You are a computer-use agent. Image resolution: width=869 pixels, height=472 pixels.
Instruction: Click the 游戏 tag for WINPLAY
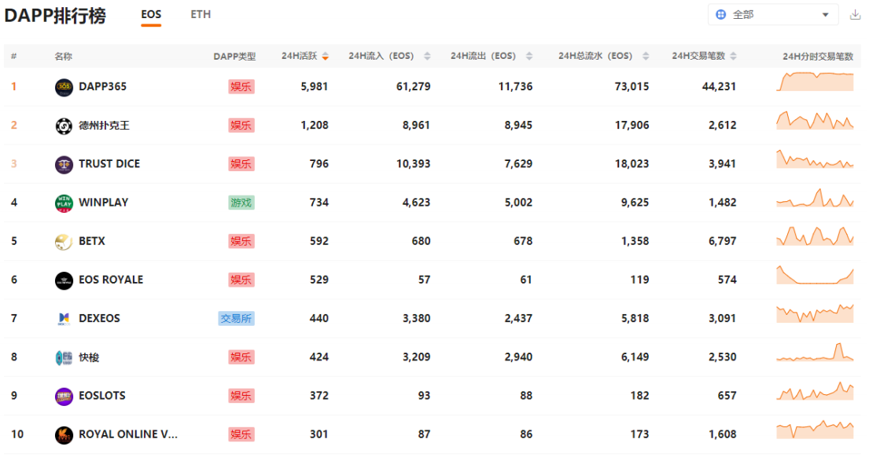click(241, 203)
